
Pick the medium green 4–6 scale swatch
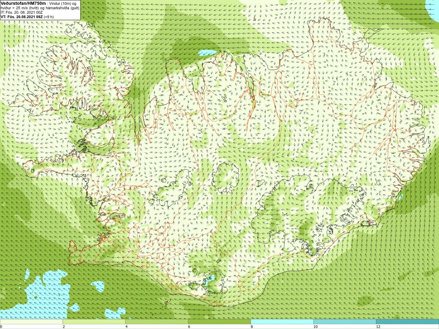coord(157,322)
